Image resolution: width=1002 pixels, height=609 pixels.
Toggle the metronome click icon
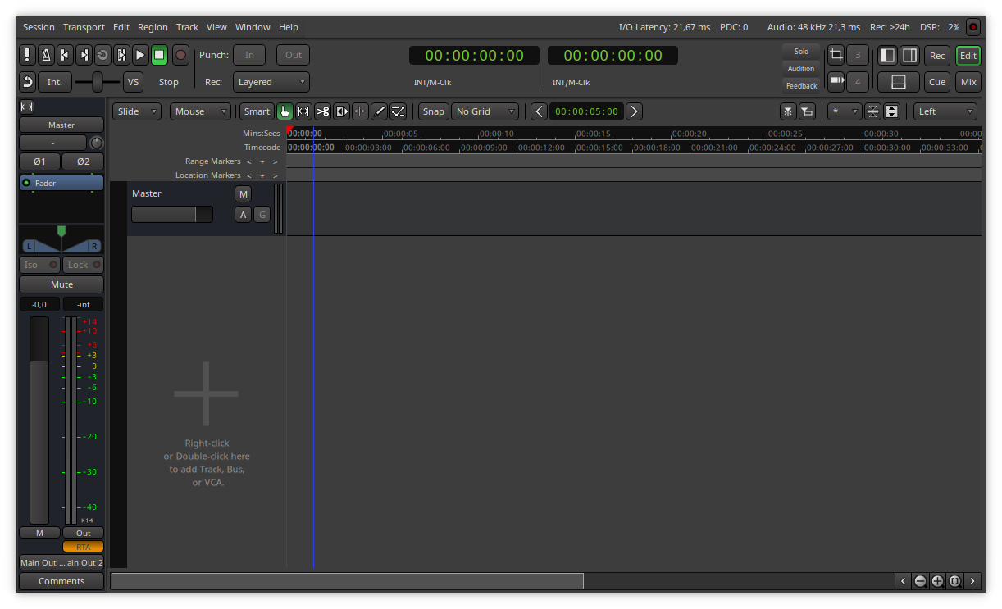click(46, 55)
